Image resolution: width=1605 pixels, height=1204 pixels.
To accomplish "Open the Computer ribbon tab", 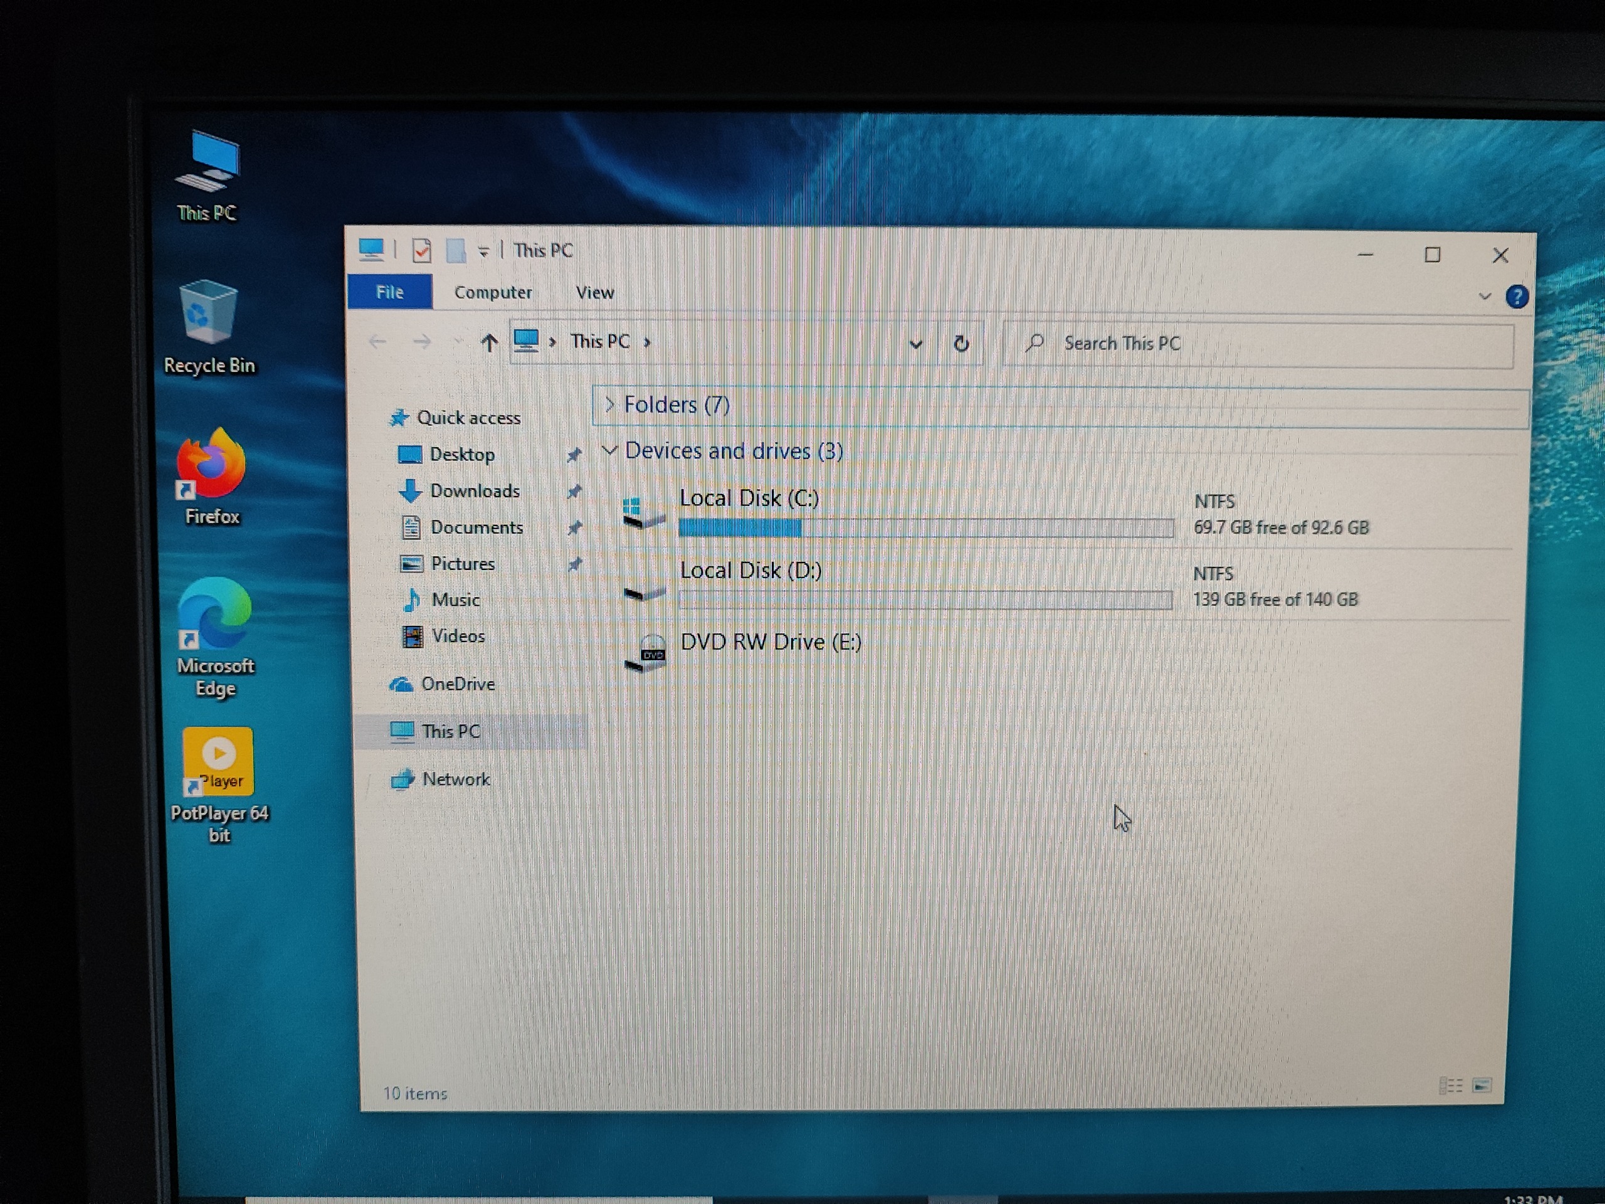I will click(493, 292).
